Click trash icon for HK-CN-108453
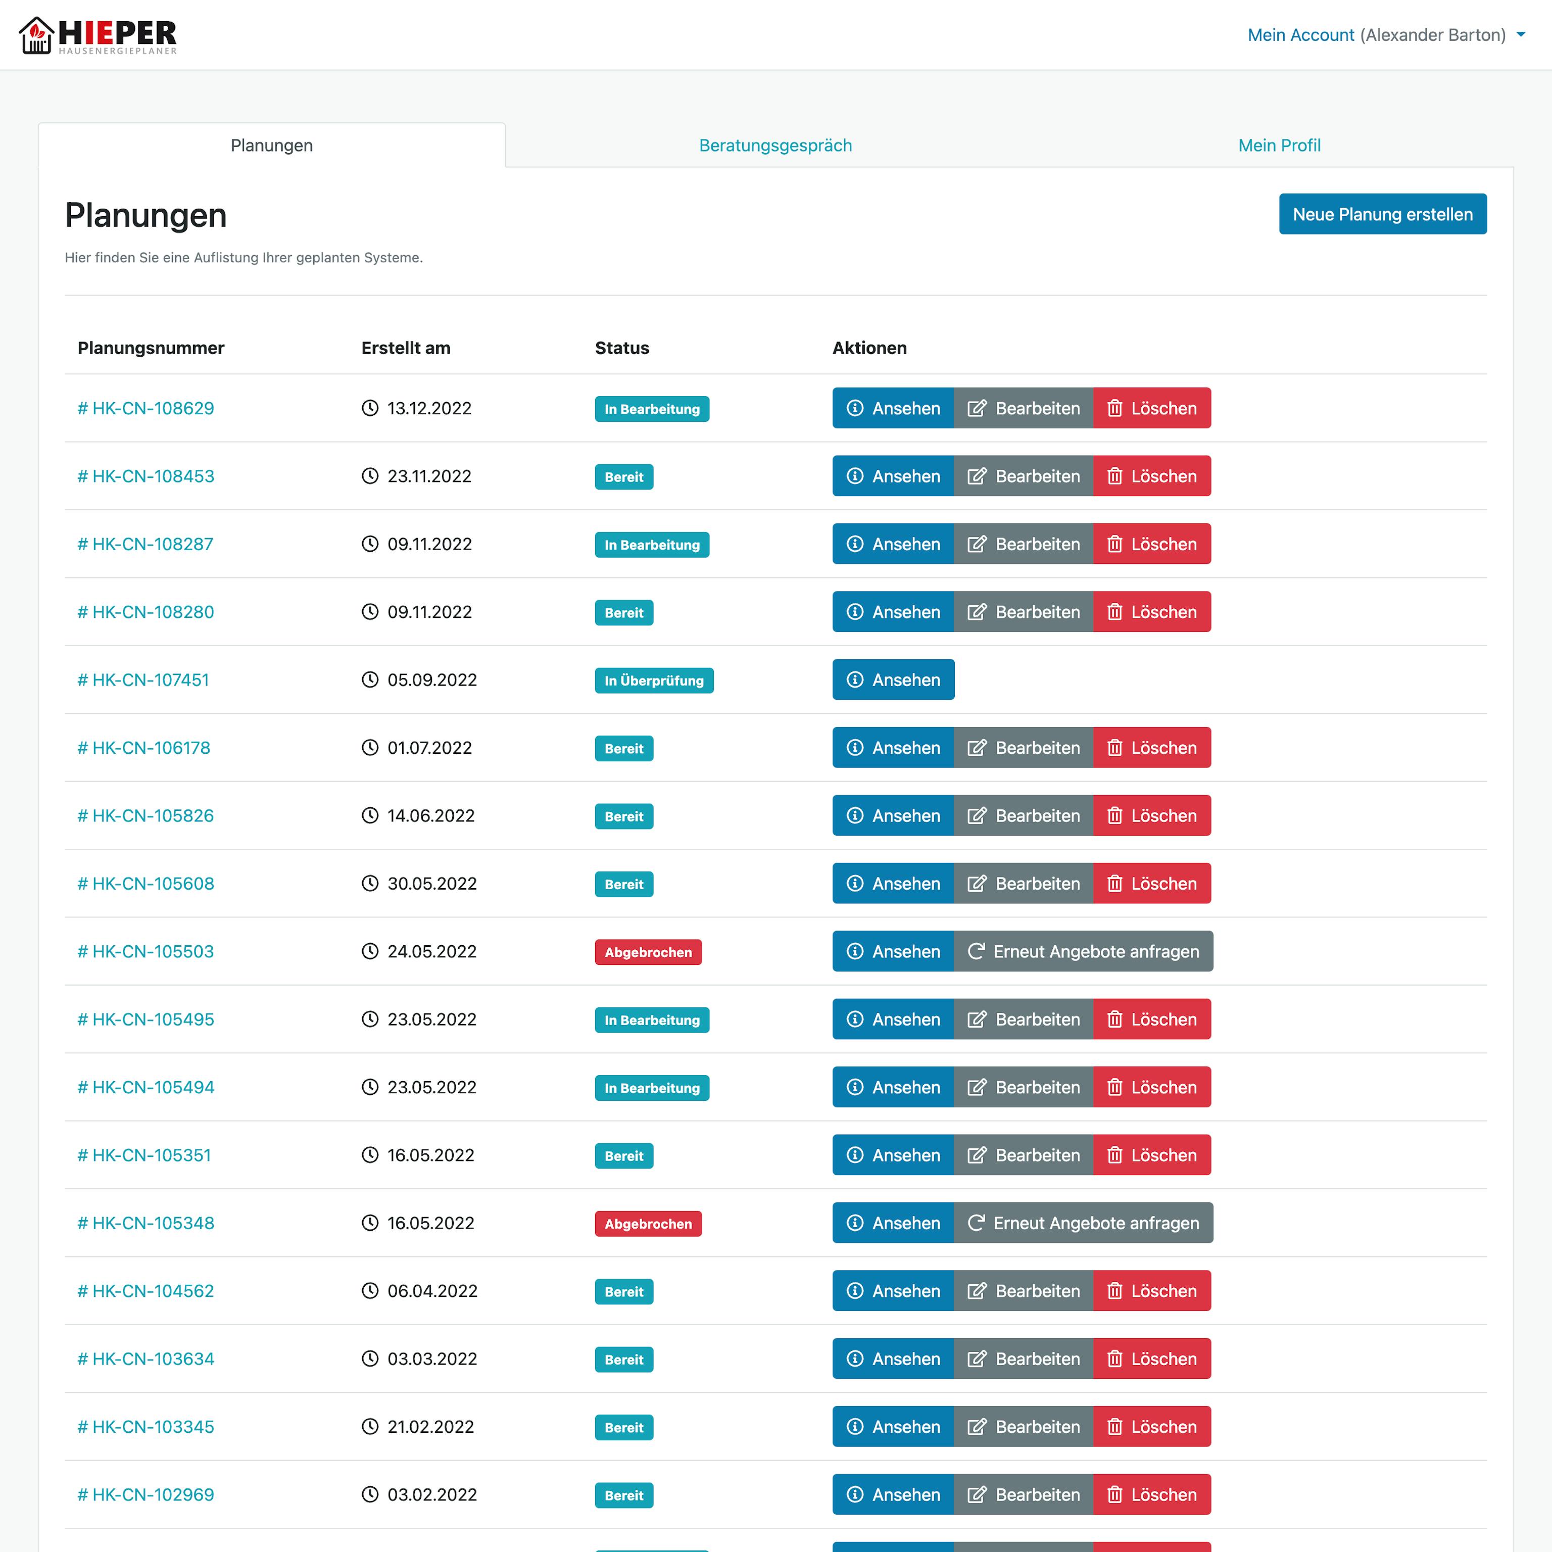 [1114, 476]
